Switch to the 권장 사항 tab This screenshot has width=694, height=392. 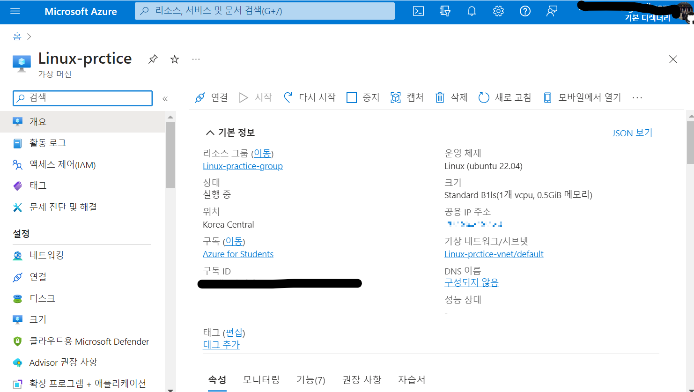click(362, 380)
